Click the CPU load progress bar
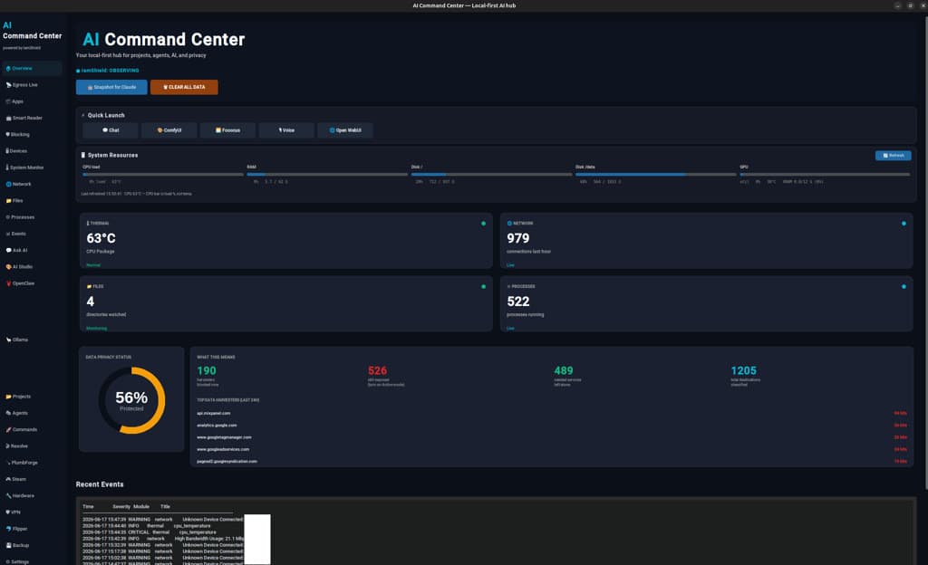The height and width of the screenshot is (565, 928). [163, 175]
